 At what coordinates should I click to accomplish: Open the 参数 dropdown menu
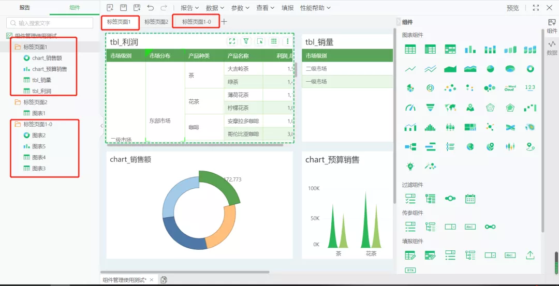click(240, 7)
